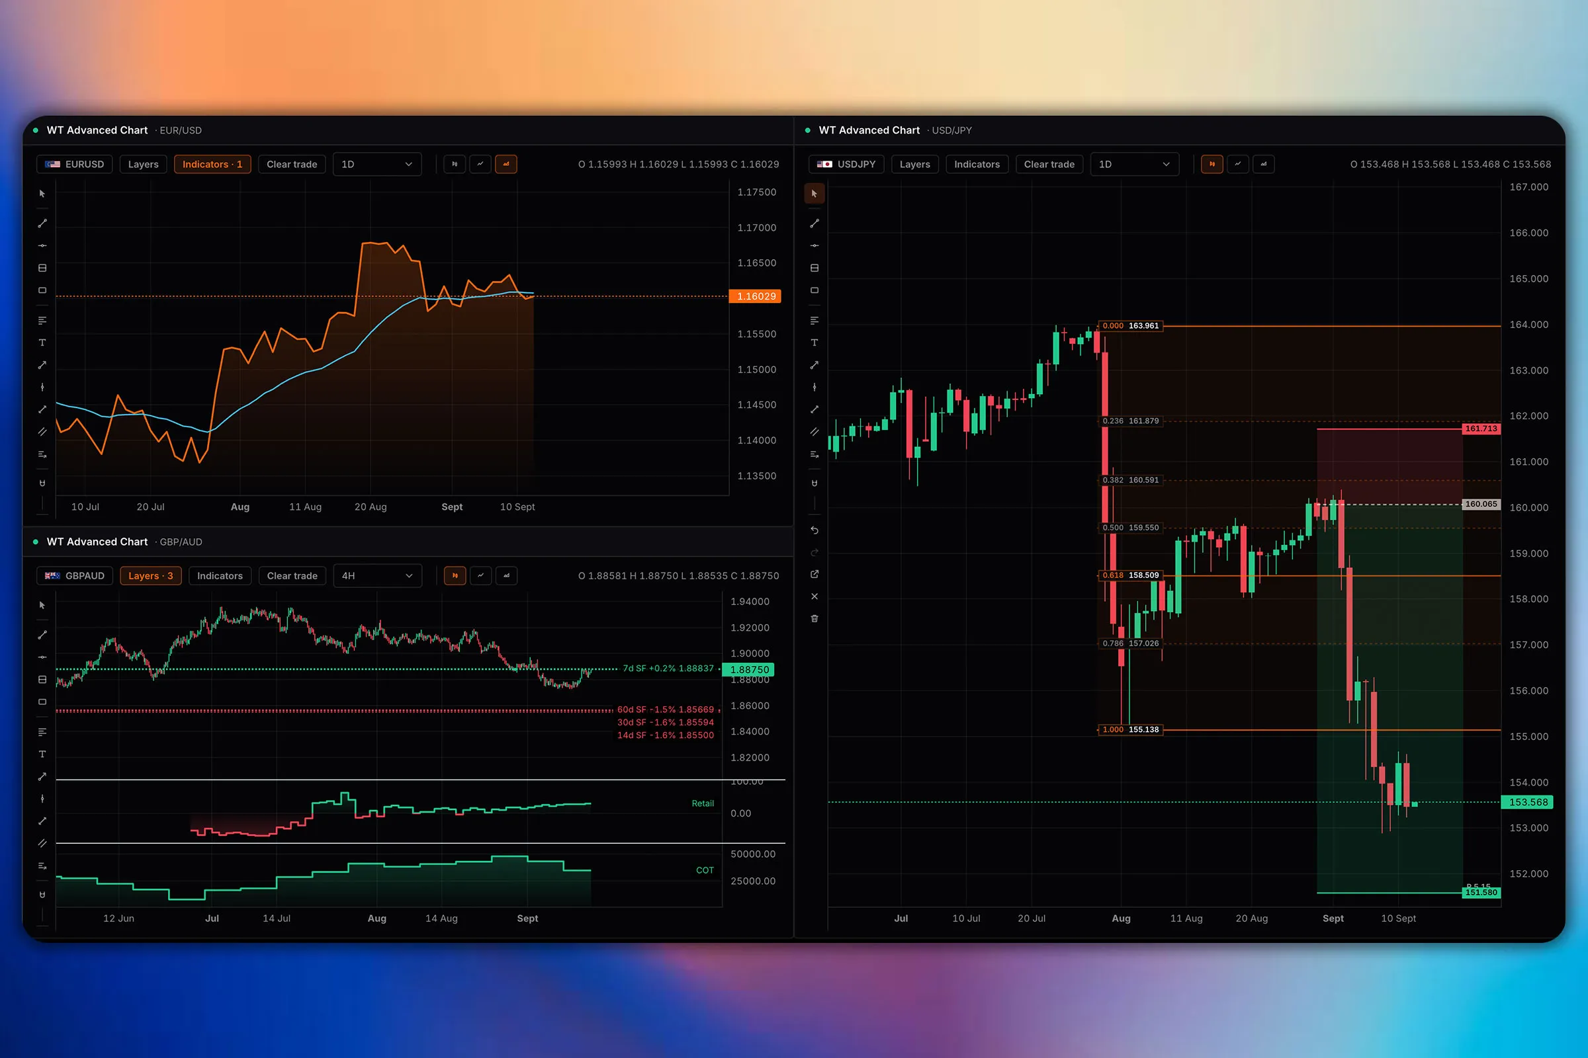The height and width of the screenshot is (1058, 1588).
Task: Click the Retail indicator label
Action: click(702, 803)
